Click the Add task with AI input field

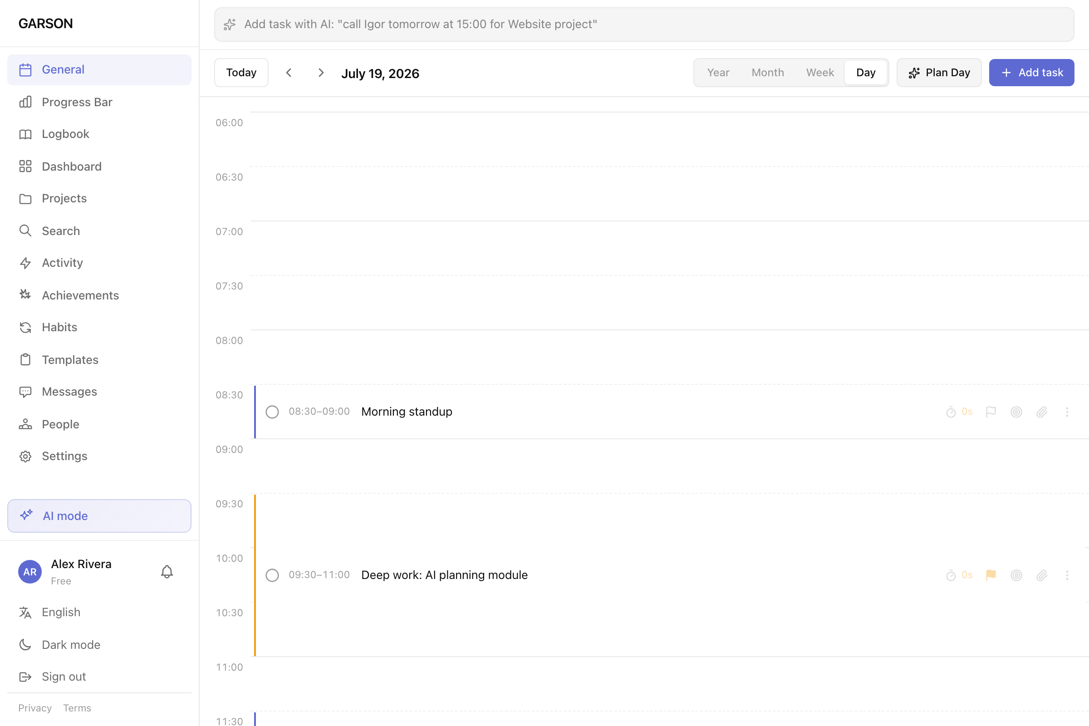point(644,24)
